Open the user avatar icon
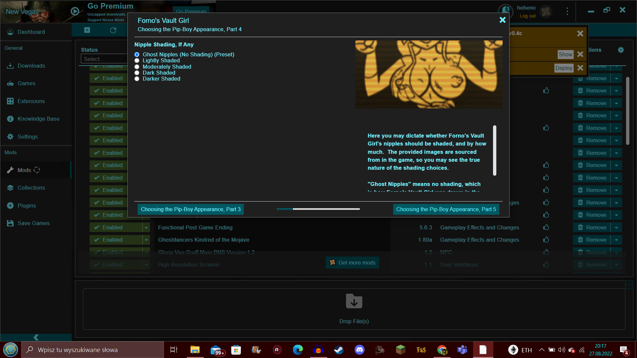 tap(546, 12)
